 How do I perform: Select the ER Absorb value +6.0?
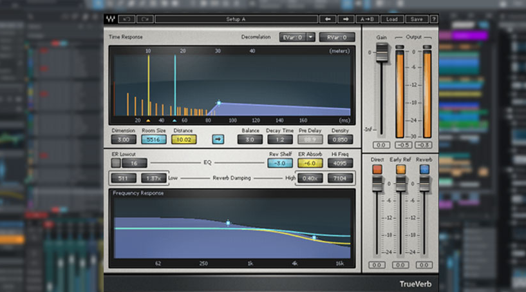(x=310, y=163)
